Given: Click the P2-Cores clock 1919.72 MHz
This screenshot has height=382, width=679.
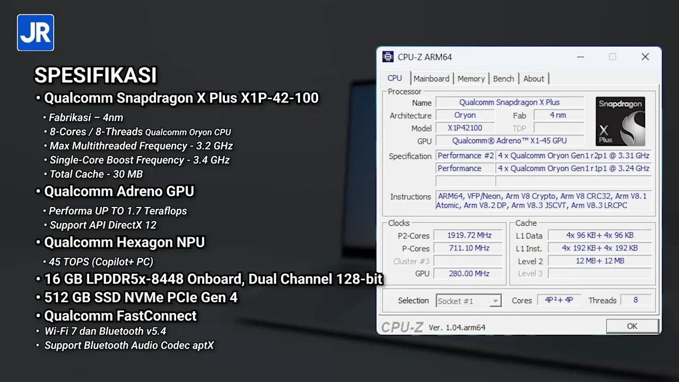Looking at the screenshot, I should (468, 235).
